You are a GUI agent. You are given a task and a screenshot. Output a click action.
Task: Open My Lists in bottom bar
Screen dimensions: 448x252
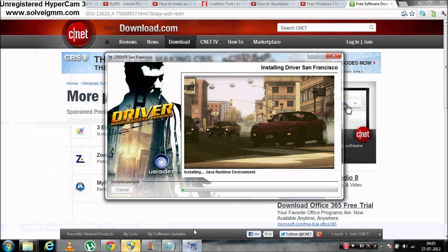(x=131, y=234)
